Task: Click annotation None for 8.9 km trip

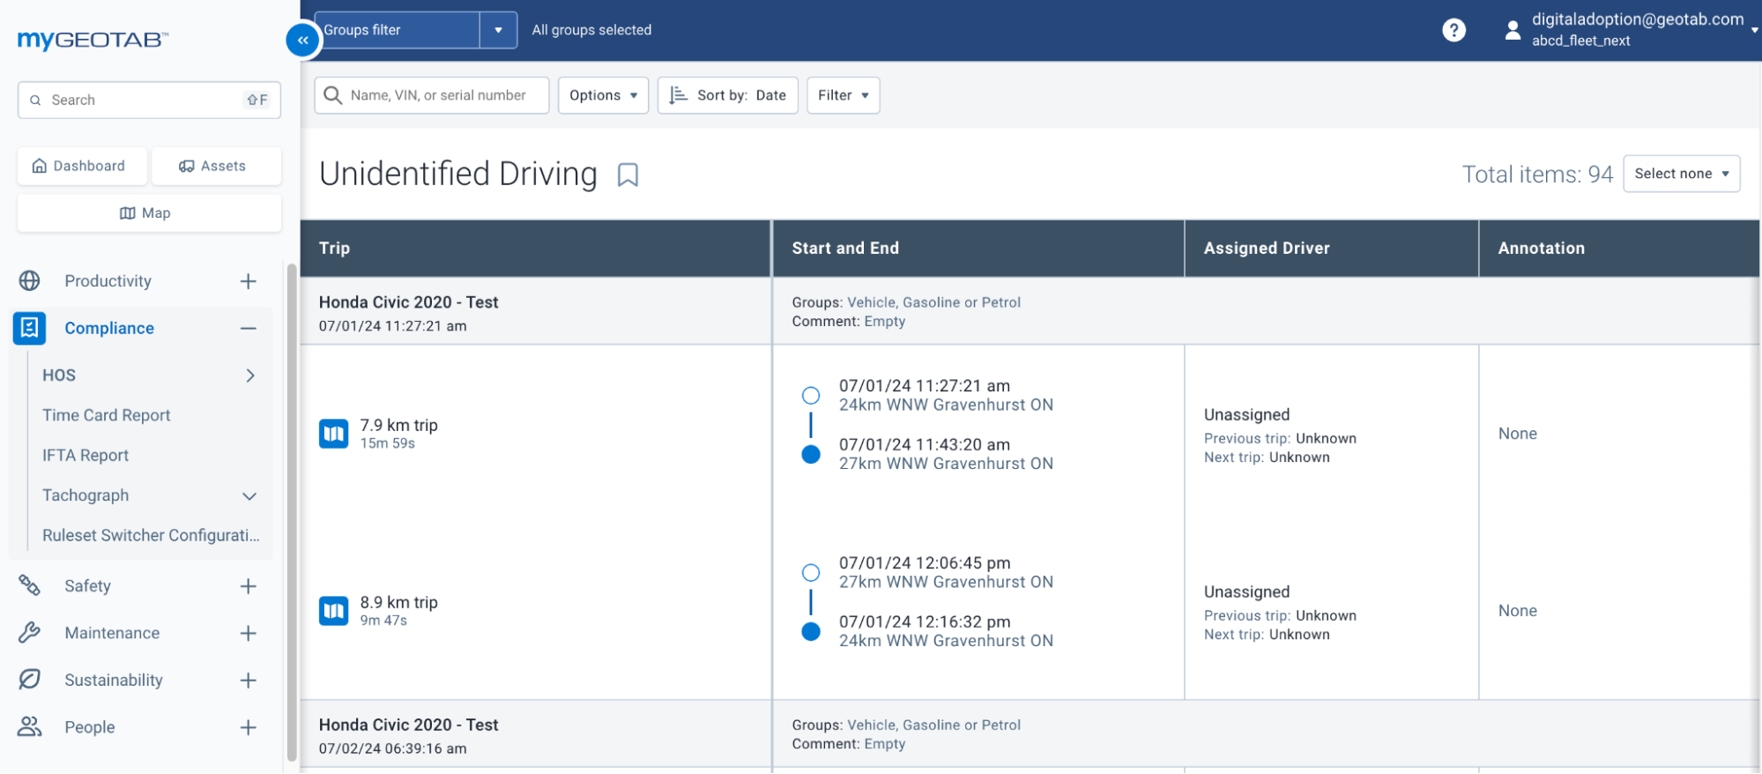Action: point(1517,611)
